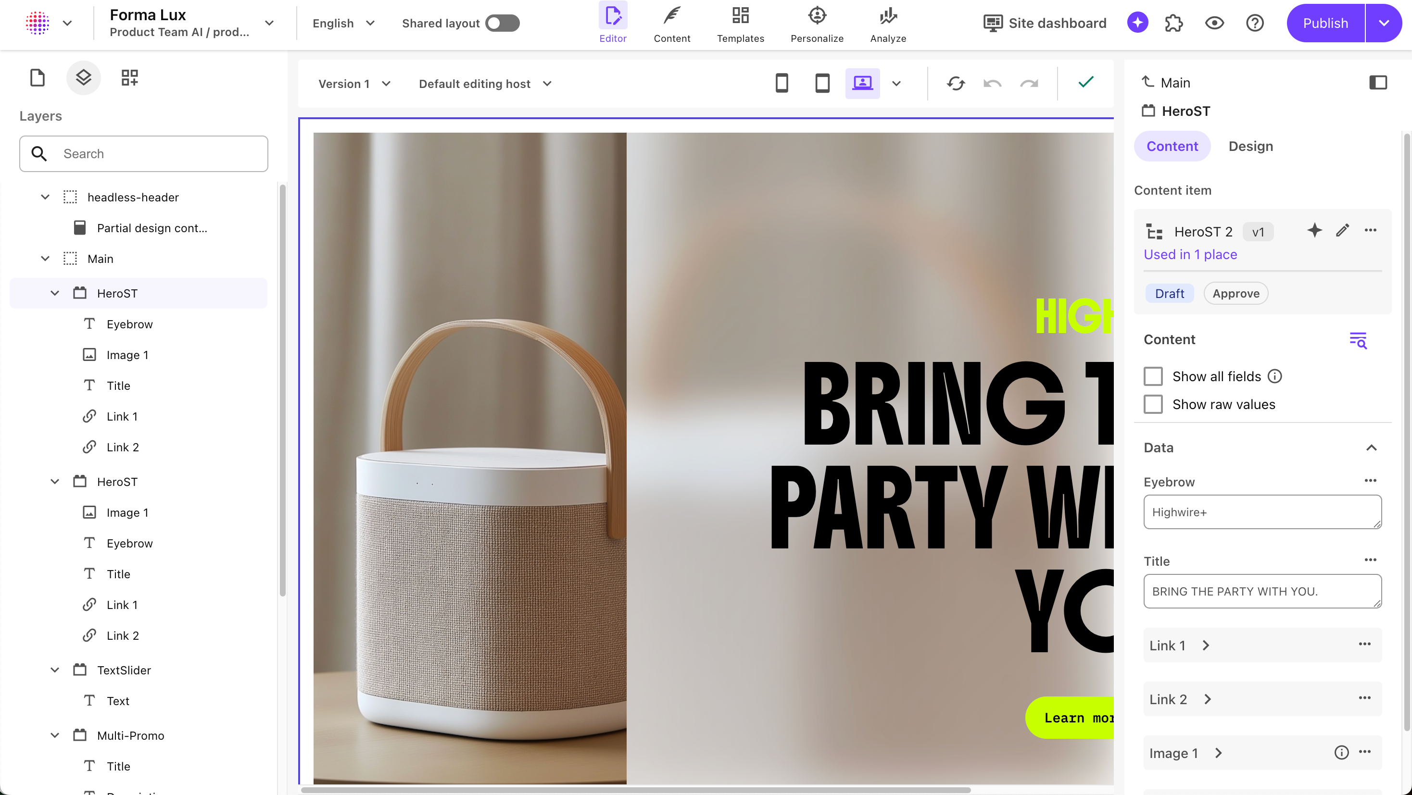Open Default editing host dropdown
1412x795 pixels.
(485, 84)
